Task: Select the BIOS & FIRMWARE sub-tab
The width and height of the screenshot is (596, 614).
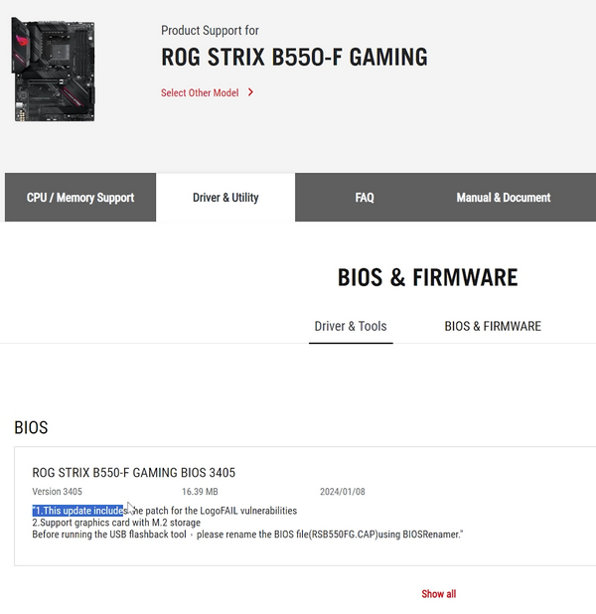Action: point(493,326)
